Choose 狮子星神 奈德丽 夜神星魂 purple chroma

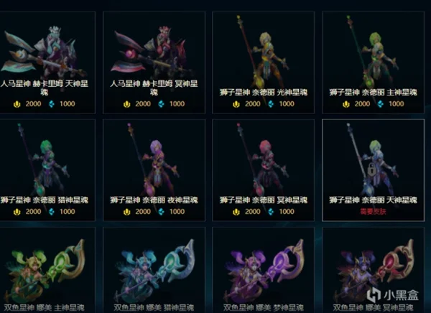(154, 170)
